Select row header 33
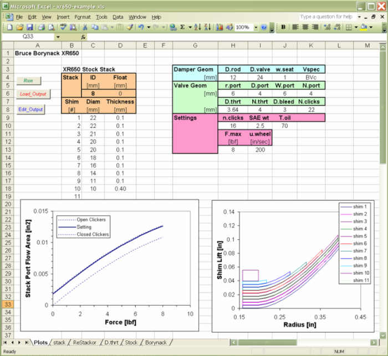This screenshot has width=388, height=356. (x=8, y=305)
